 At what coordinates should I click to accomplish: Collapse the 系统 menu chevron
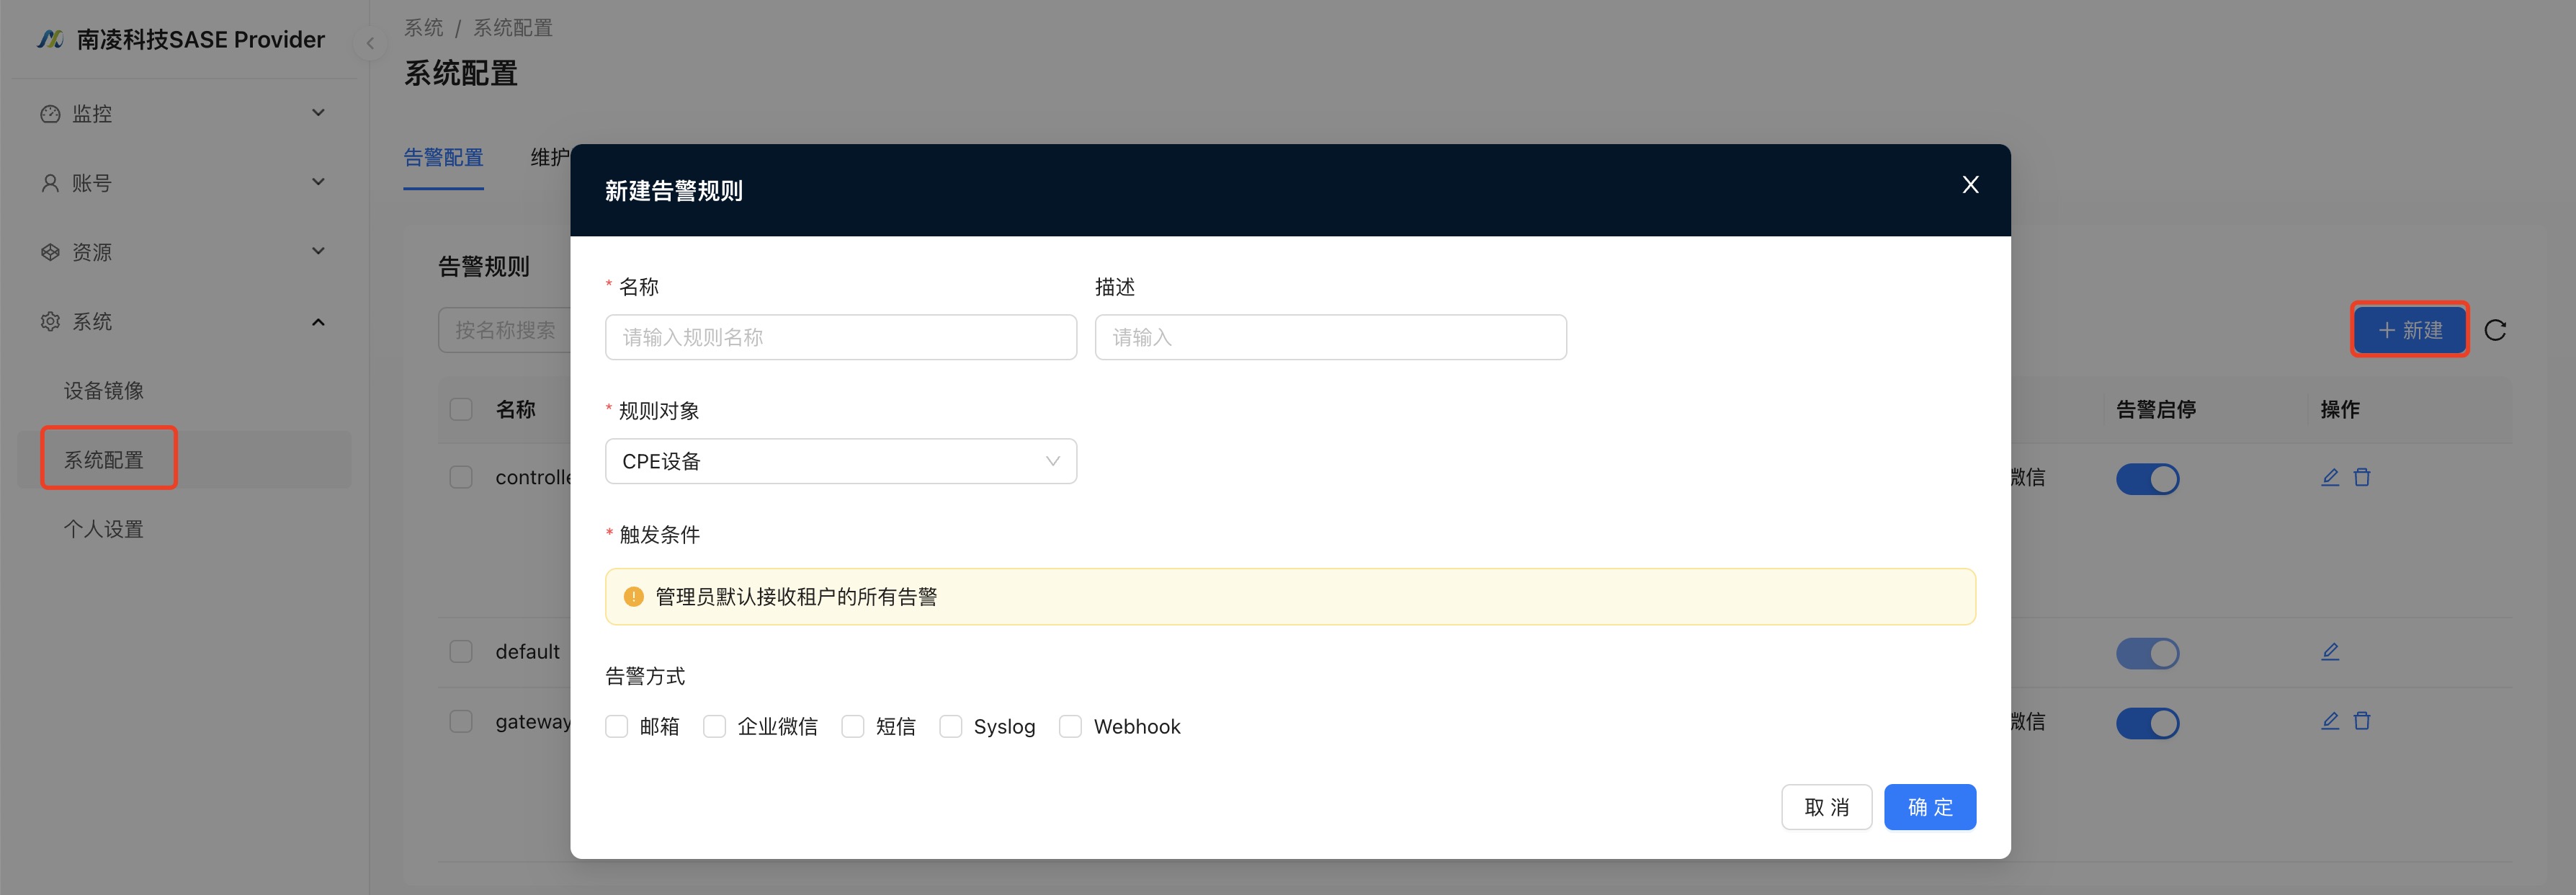pyautogui.click(x=318, y=321)
